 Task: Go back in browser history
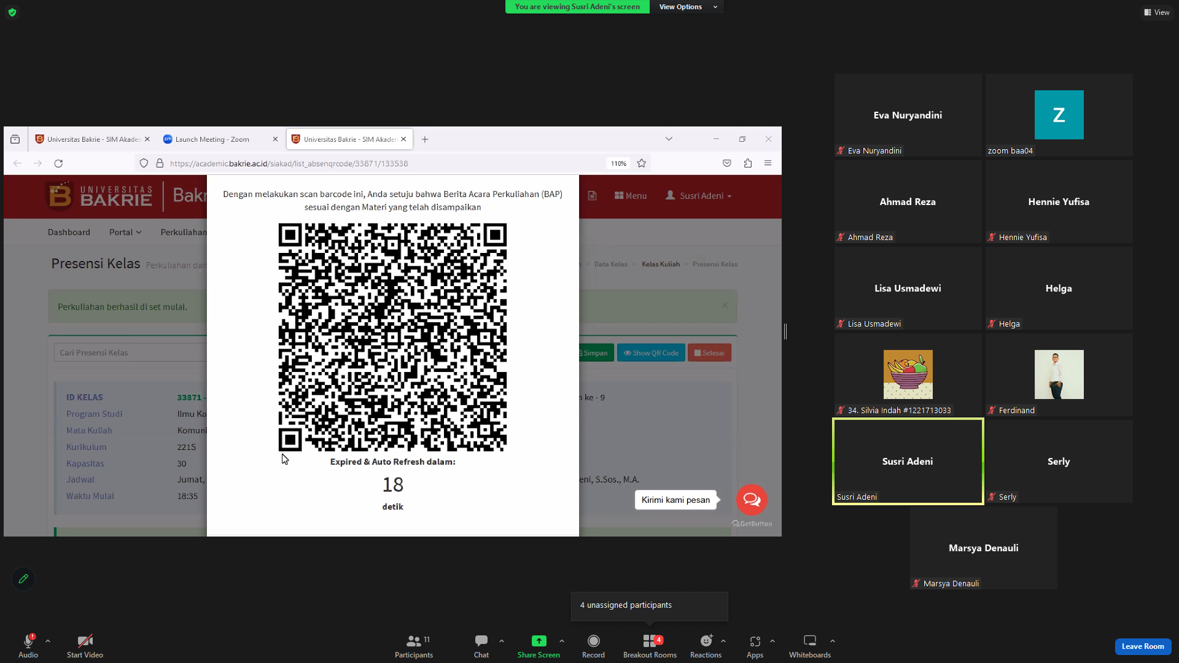(17, 163)
